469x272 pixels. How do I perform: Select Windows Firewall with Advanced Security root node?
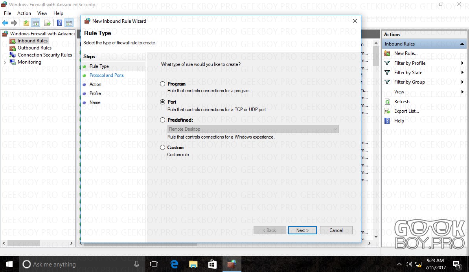[42, 34]
